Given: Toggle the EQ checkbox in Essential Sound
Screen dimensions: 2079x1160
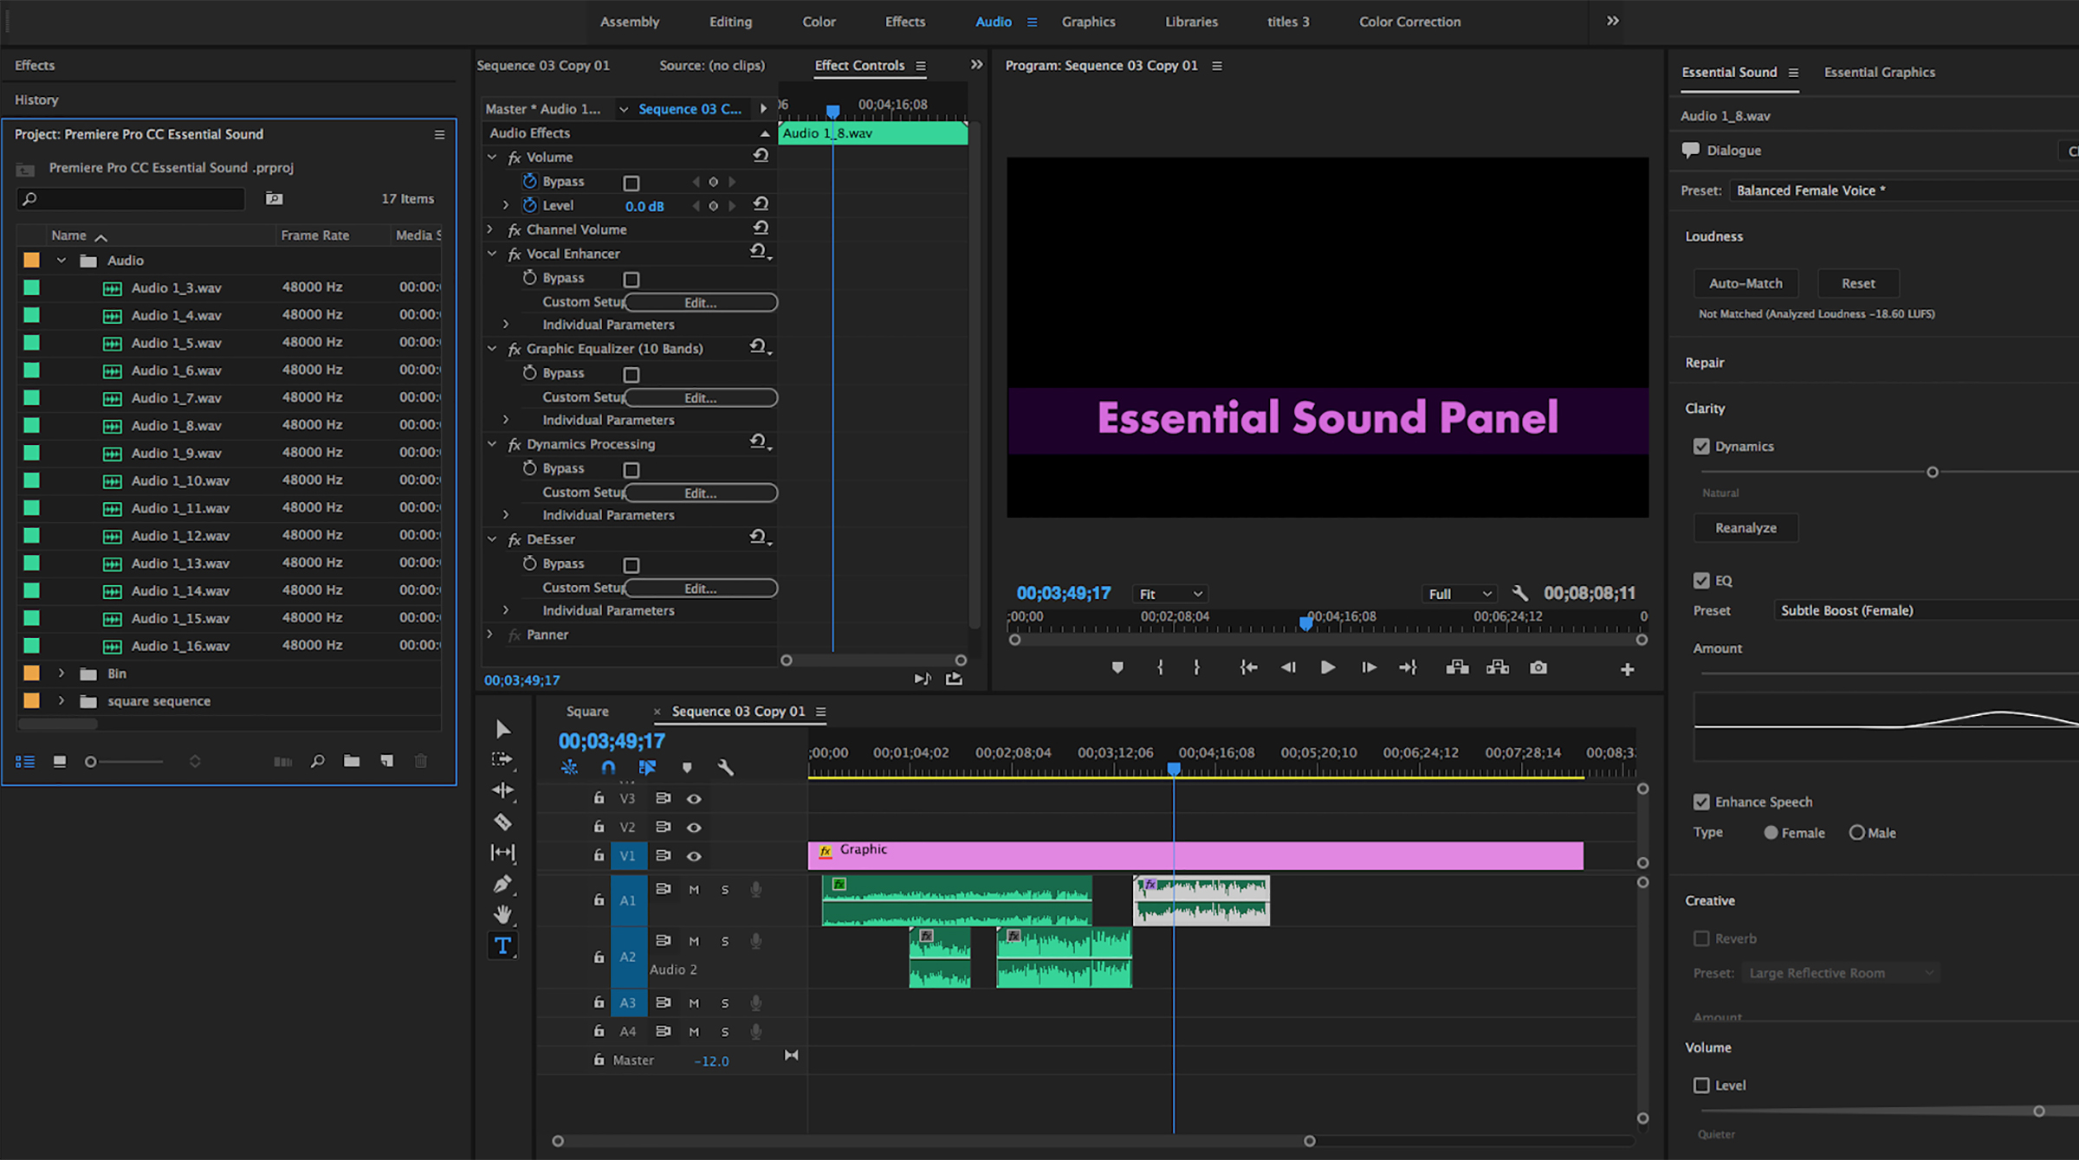Looking at the screenshot, I should (1700, 579).
